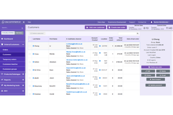Expand Reports with plus sign
This screenshot has height=115, width=173.
click(23, 80)
